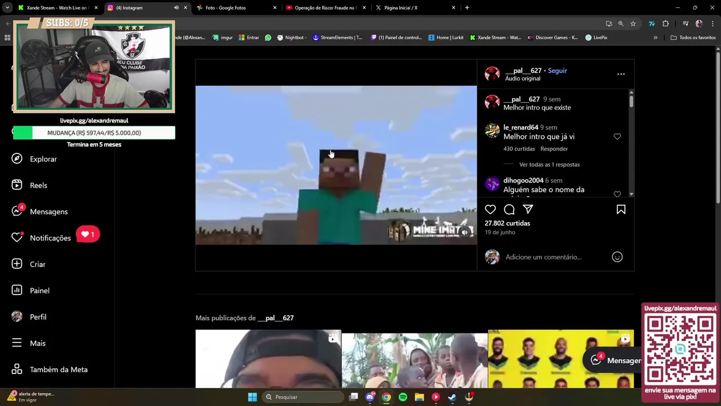Screen dimensions: 721x406
Task: Open LivePix bookmark
Action: 596,38
